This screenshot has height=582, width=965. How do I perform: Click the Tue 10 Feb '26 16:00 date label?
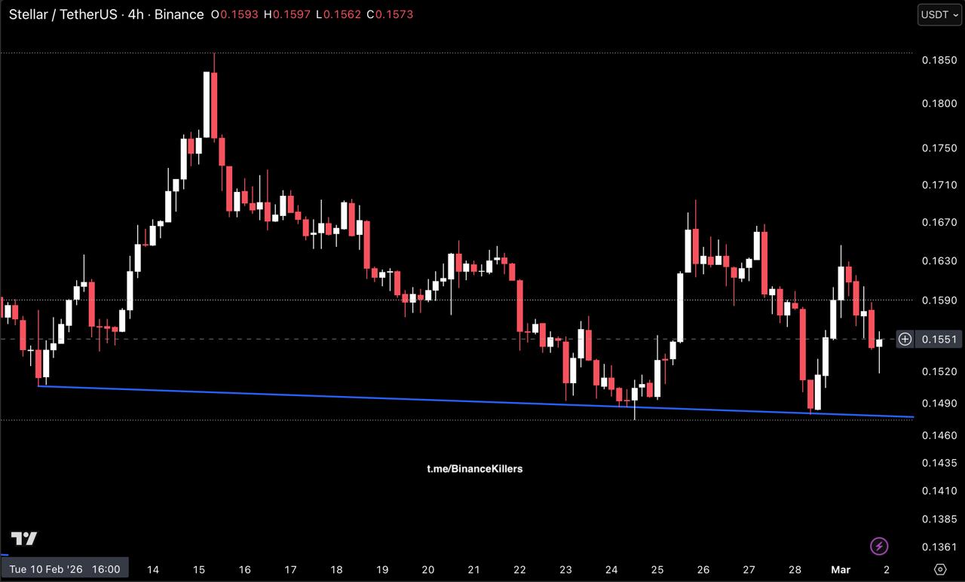click(64, 569)
